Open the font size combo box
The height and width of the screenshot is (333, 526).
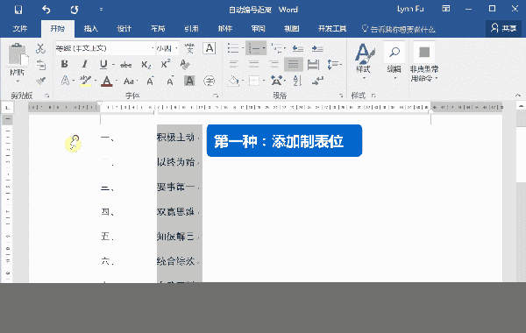point(167,48)
